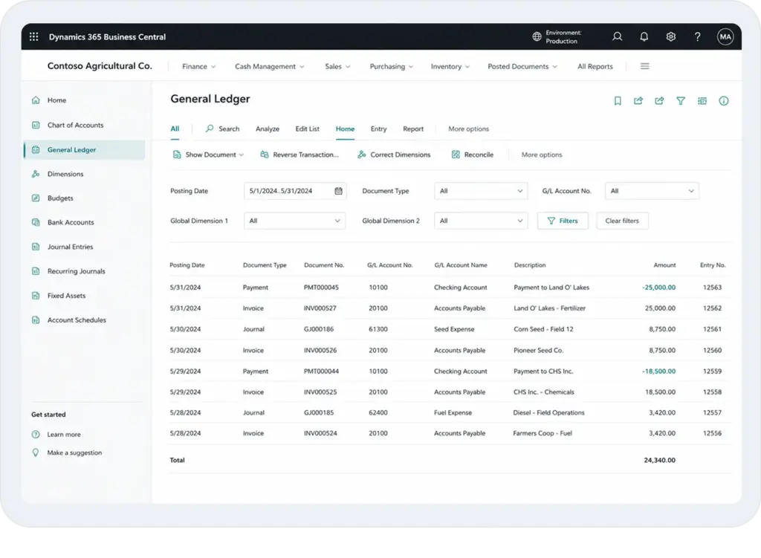Open All Reports in the navigation bar
Screen dimensions: 761x558
pyautogui.click(x=595, y=66)
